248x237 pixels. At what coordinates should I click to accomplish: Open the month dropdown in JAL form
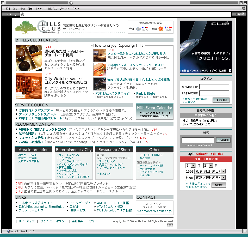(x=191, y=166)
